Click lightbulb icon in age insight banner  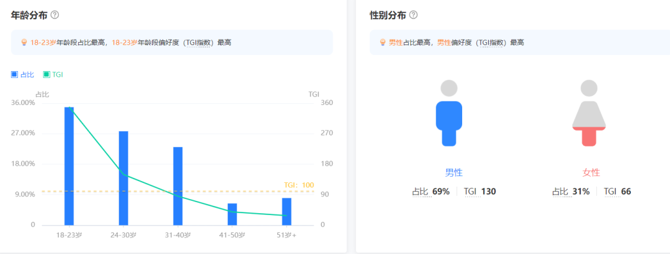point(25,43)
